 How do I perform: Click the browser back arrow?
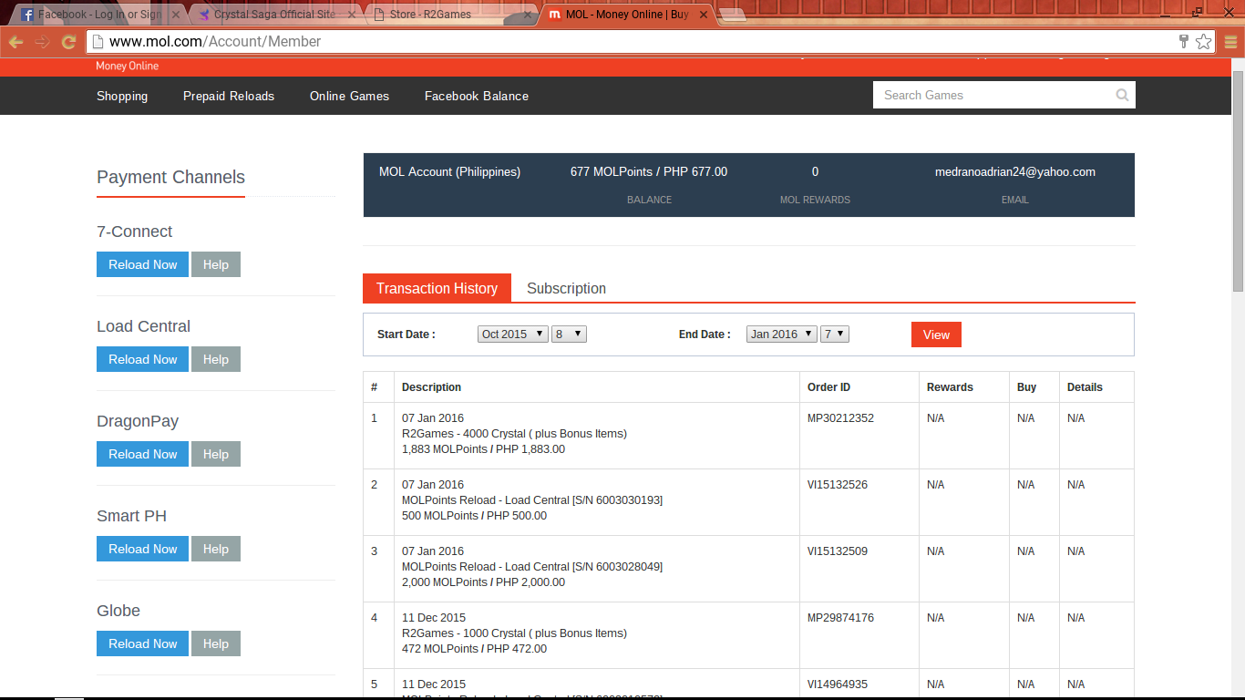click(16, 42)
